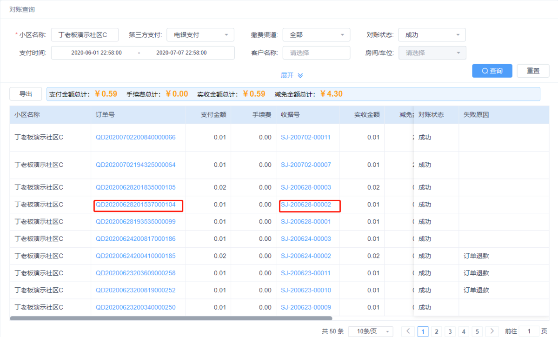Viewport: 558px width, 337px height.
Task: Open the 缴费渠道 dropdown showing 全部
Action: pos(316,34)
